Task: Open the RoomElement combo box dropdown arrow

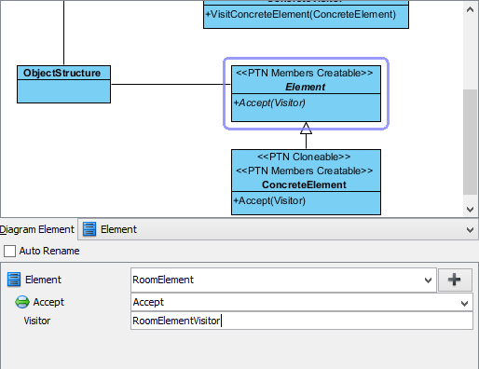Action: (x=428, y=280)
